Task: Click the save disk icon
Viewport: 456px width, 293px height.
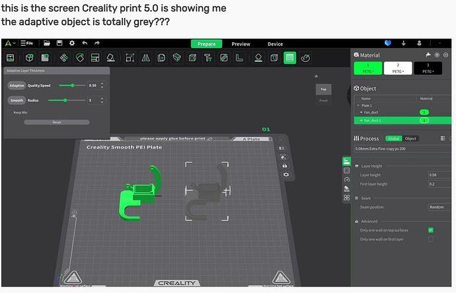Action: click(x=57, y=44)
